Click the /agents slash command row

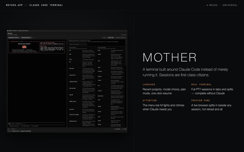click(111, 108)
